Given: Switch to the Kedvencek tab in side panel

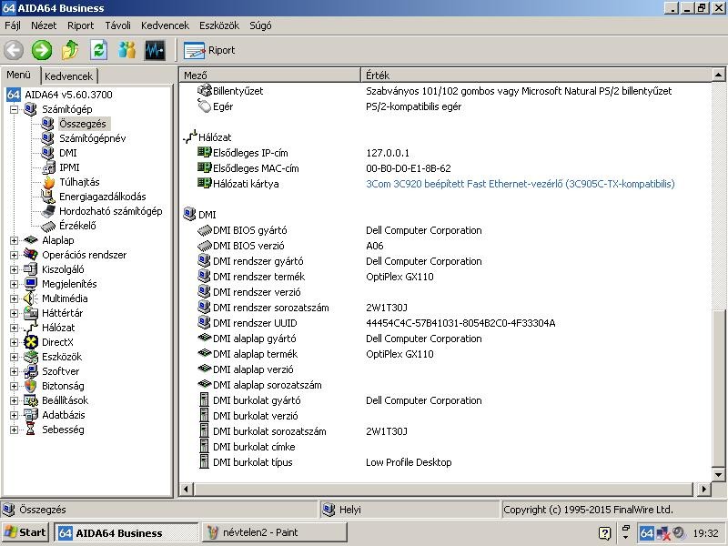Looking at the screenshot, I should [69, 76].
